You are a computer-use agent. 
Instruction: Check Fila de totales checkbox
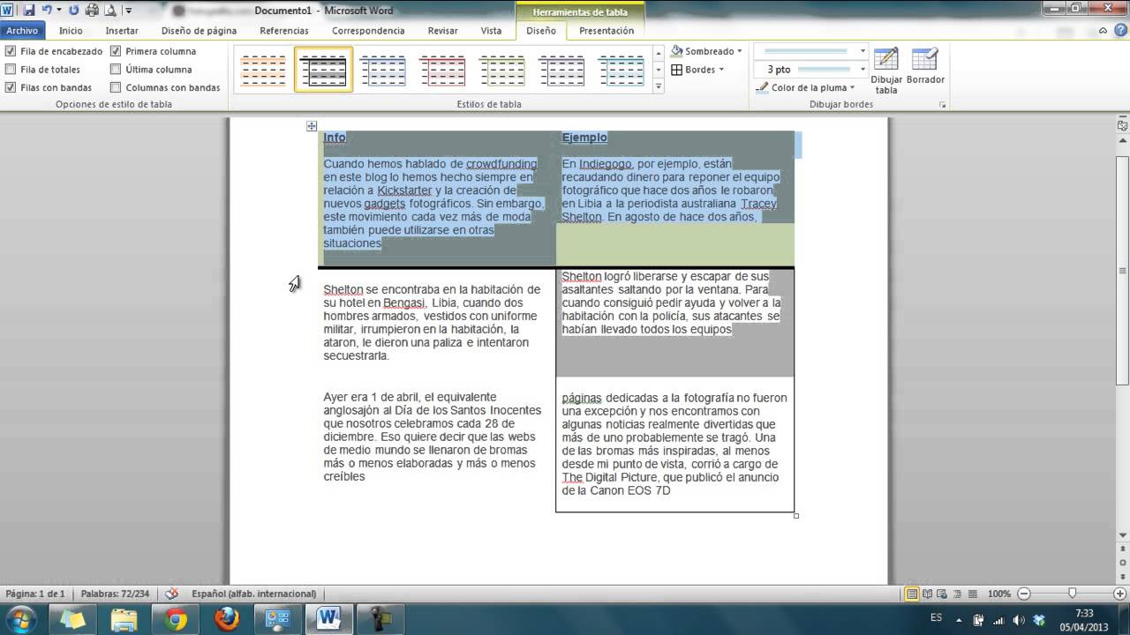(x=11, y=70)
